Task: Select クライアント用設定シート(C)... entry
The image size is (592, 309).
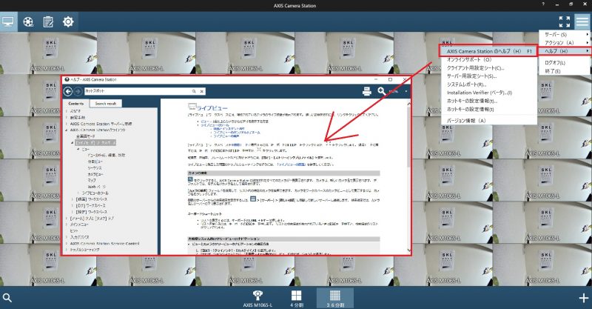Action: coord(475,68)
